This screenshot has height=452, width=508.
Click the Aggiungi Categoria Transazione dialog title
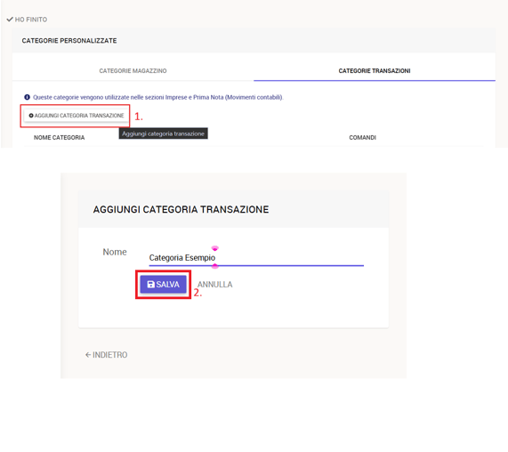pyautogui.click(x=181, y=209)
